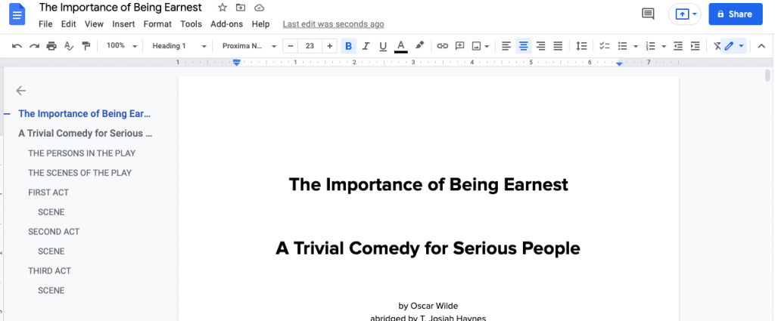
Task: Click the print icon in toolbar
Action: (51, 46)
